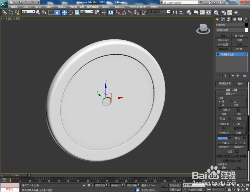The width and height of the screenshot is (250, 192).
Task: Open the 编辑(E) menu
Action: point(14,7)
